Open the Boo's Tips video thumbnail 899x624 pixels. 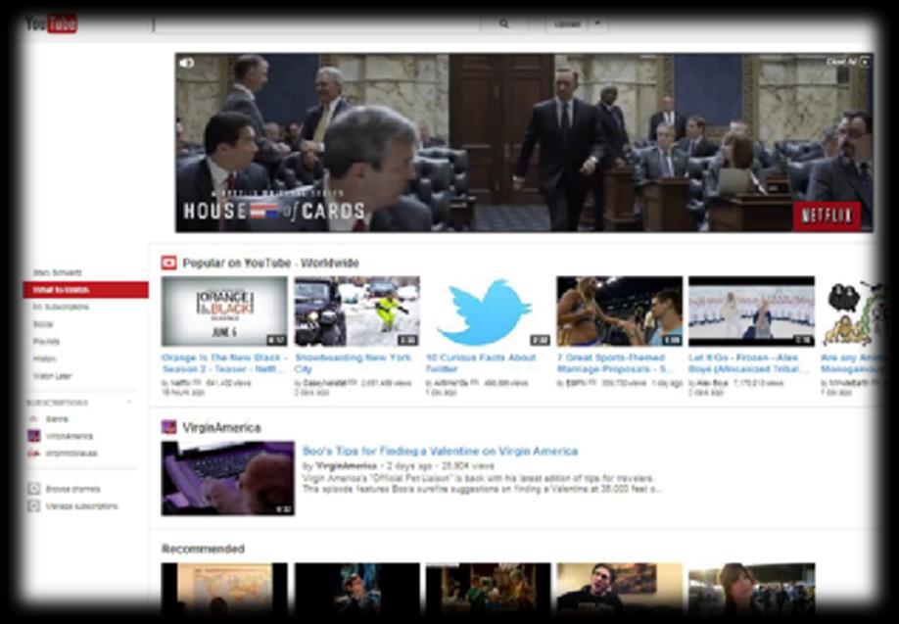[x=227, y=478]
